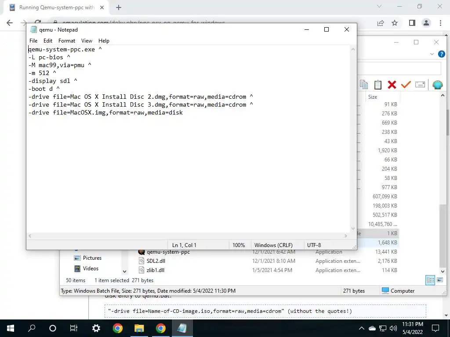Viewport: 450px width, 337px height.
Task: Go back in Chrome browser
Action: (x=10, y=23)
